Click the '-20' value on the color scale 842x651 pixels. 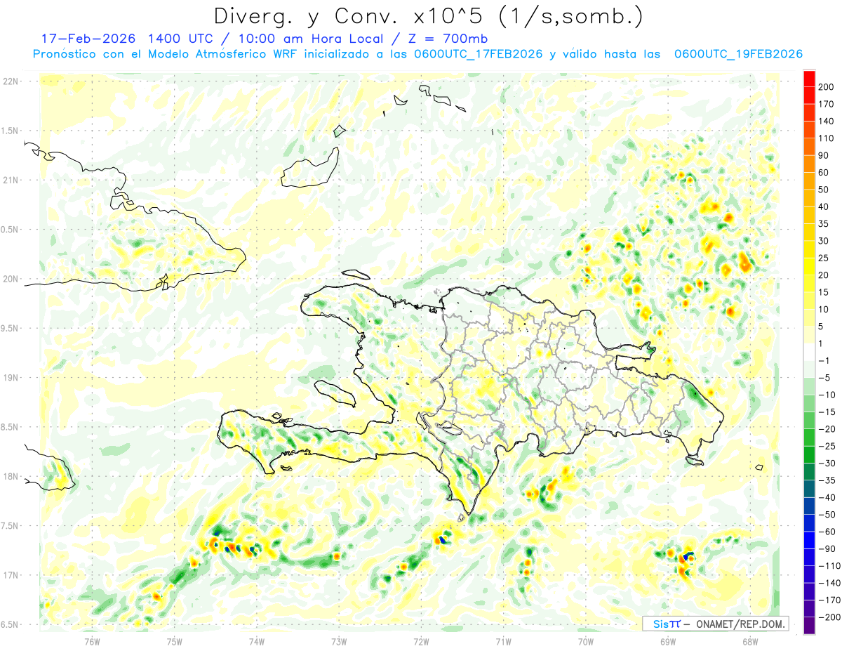[827, 429]
